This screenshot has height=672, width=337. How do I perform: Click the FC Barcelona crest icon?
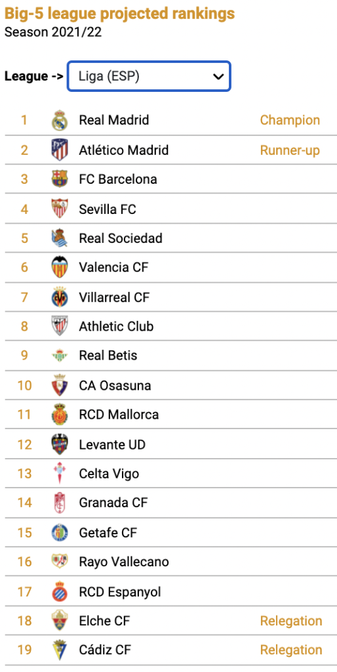pyautogui.click(x=60, y=178)
